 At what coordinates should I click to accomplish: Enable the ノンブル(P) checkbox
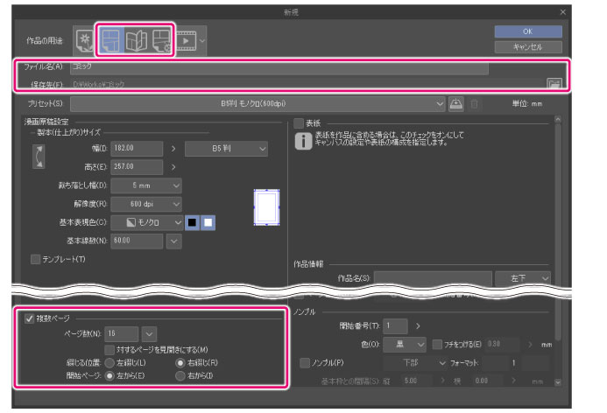tap(305, 363)
